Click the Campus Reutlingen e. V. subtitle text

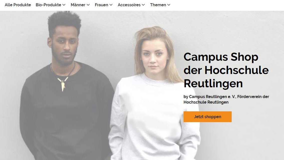click(x=212, y=97)
